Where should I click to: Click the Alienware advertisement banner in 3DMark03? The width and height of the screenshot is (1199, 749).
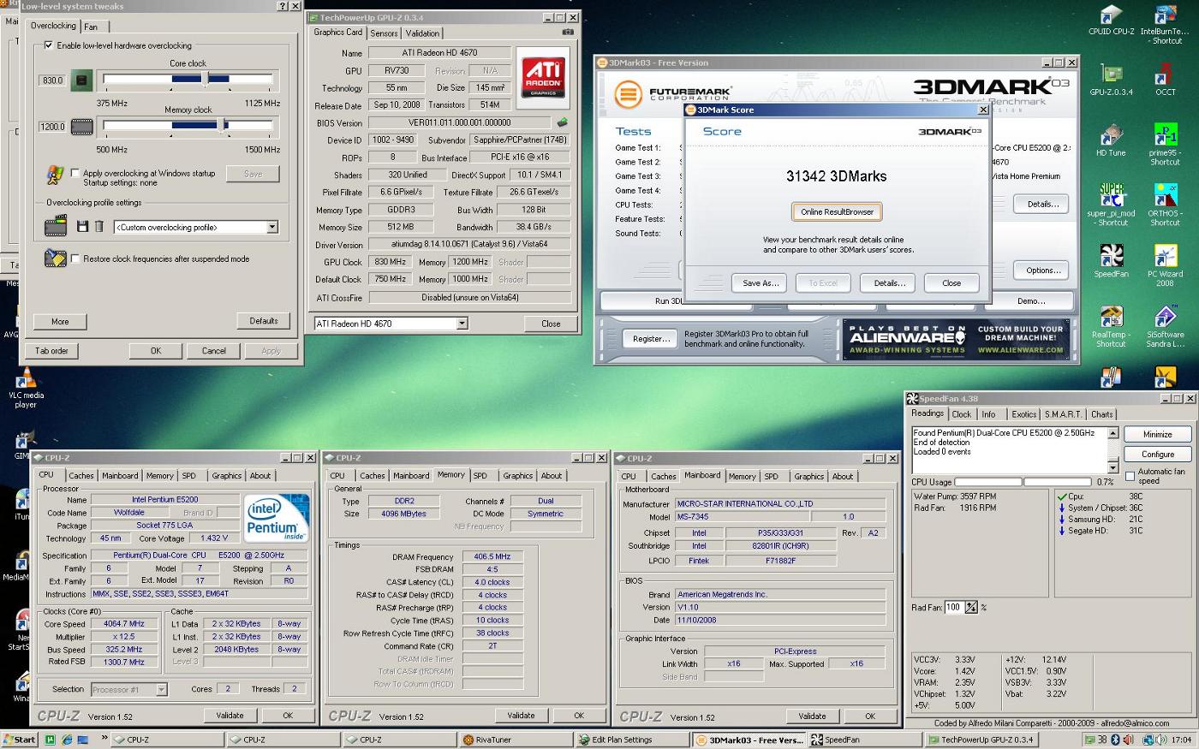[955, 338]
